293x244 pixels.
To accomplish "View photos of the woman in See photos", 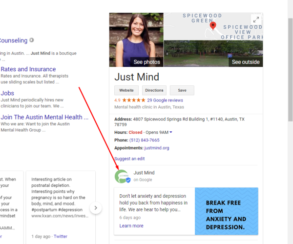I will tap(136, 40).
